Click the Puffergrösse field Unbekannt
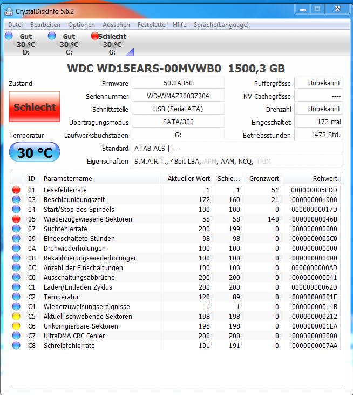Screen dimensions: 353x395 [x=319, y=83]
